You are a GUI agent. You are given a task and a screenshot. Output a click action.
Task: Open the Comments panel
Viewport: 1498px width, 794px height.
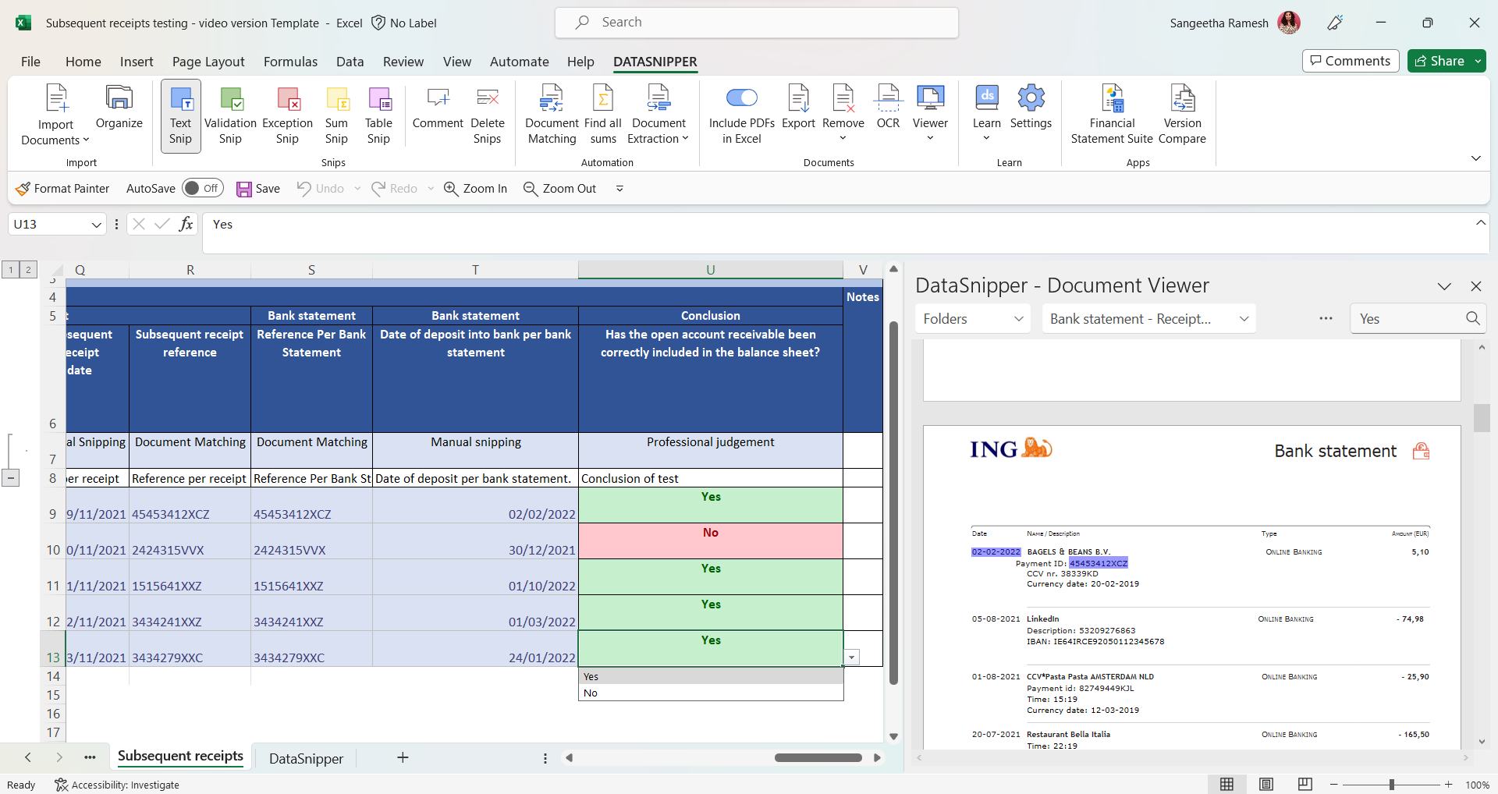point(1350,61)
